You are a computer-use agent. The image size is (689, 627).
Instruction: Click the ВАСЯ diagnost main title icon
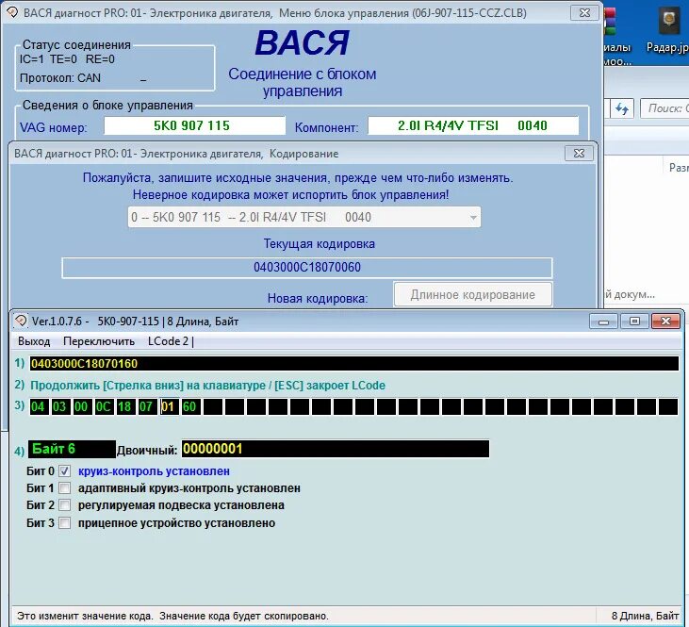tap(12, 13)
